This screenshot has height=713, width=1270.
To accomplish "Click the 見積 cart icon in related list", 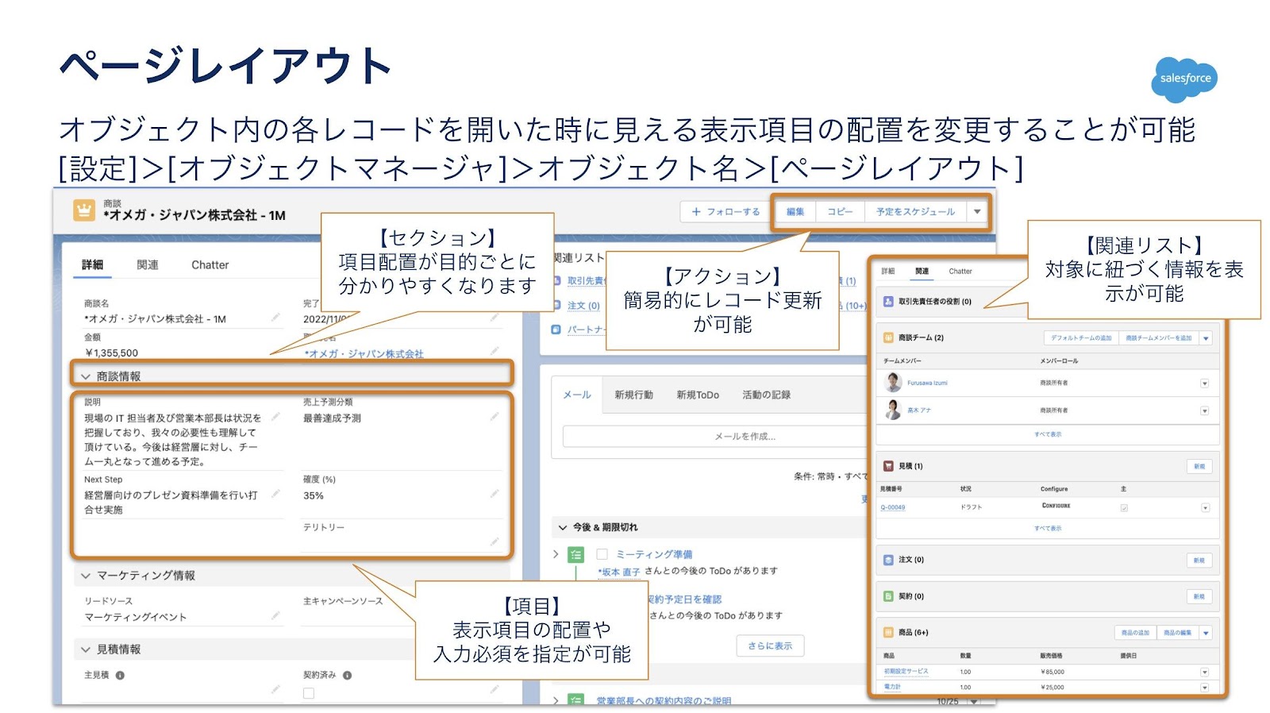I will (889, 466).
